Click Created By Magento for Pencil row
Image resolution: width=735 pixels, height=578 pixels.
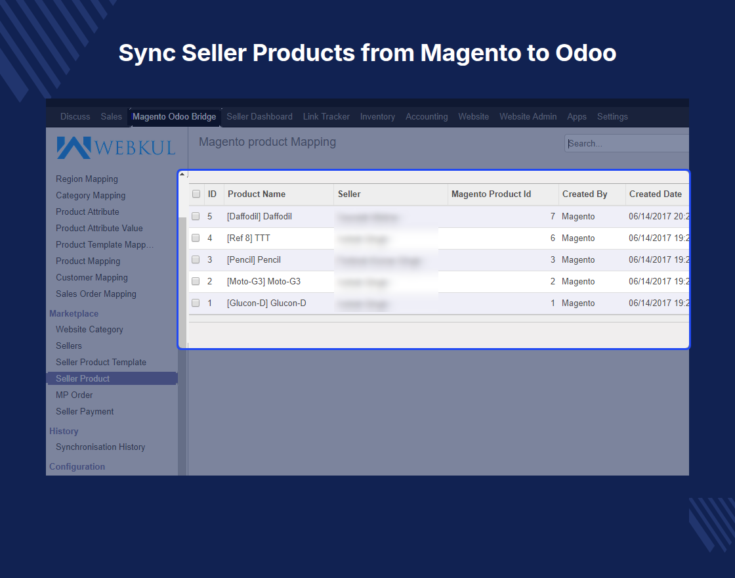(x=578, y=259)
